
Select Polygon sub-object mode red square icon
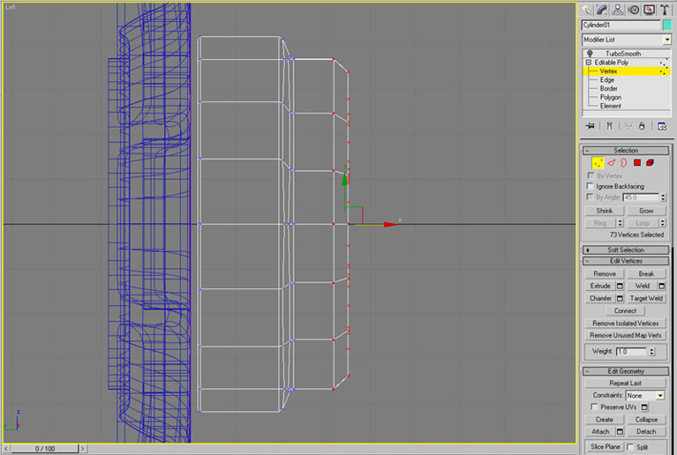636,163
